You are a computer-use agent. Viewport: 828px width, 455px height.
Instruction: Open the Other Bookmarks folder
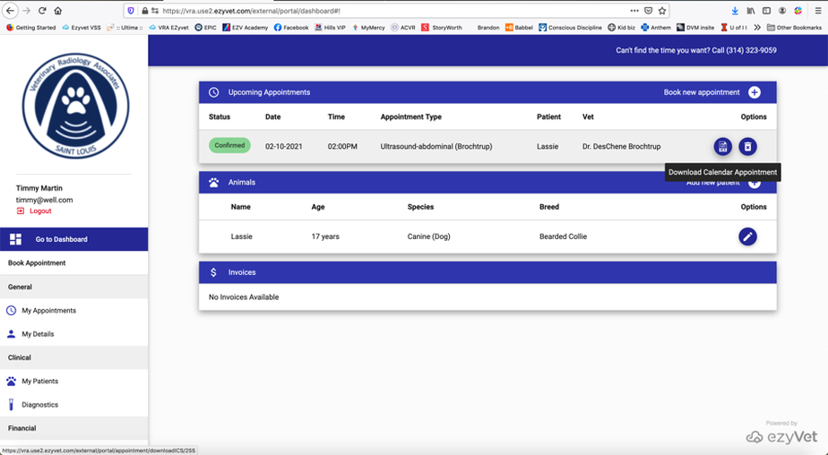pyautogui.click(x=794, y=28)
